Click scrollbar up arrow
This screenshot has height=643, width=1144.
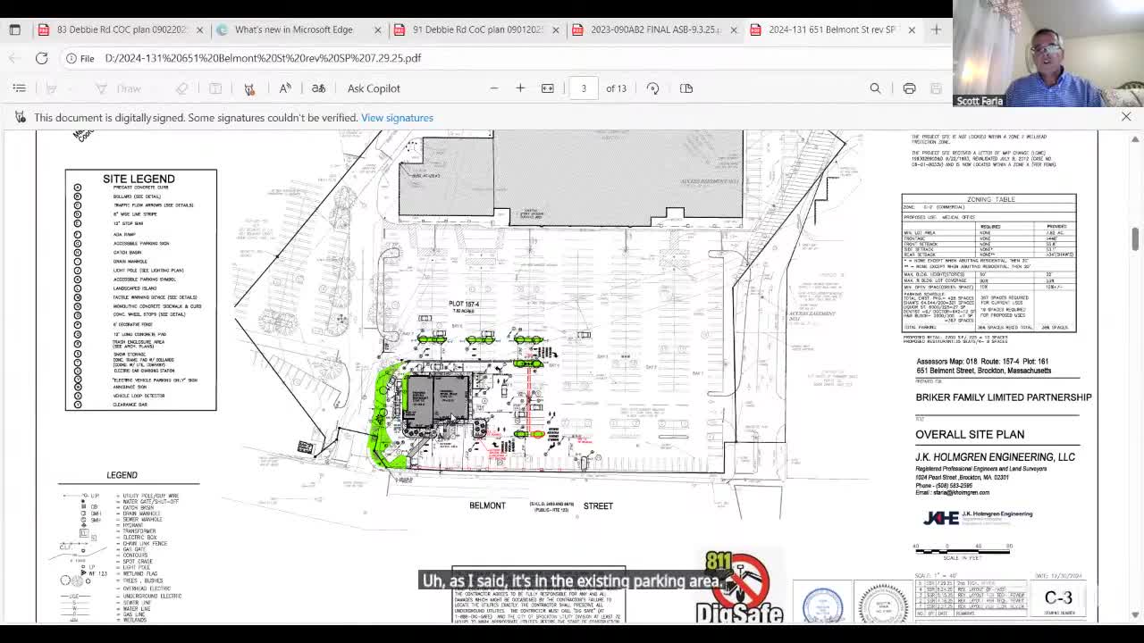pyautogui.click(x=1135, y=139)
